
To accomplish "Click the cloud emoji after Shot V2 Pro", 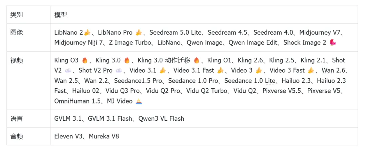I will (x=119, y=71).
